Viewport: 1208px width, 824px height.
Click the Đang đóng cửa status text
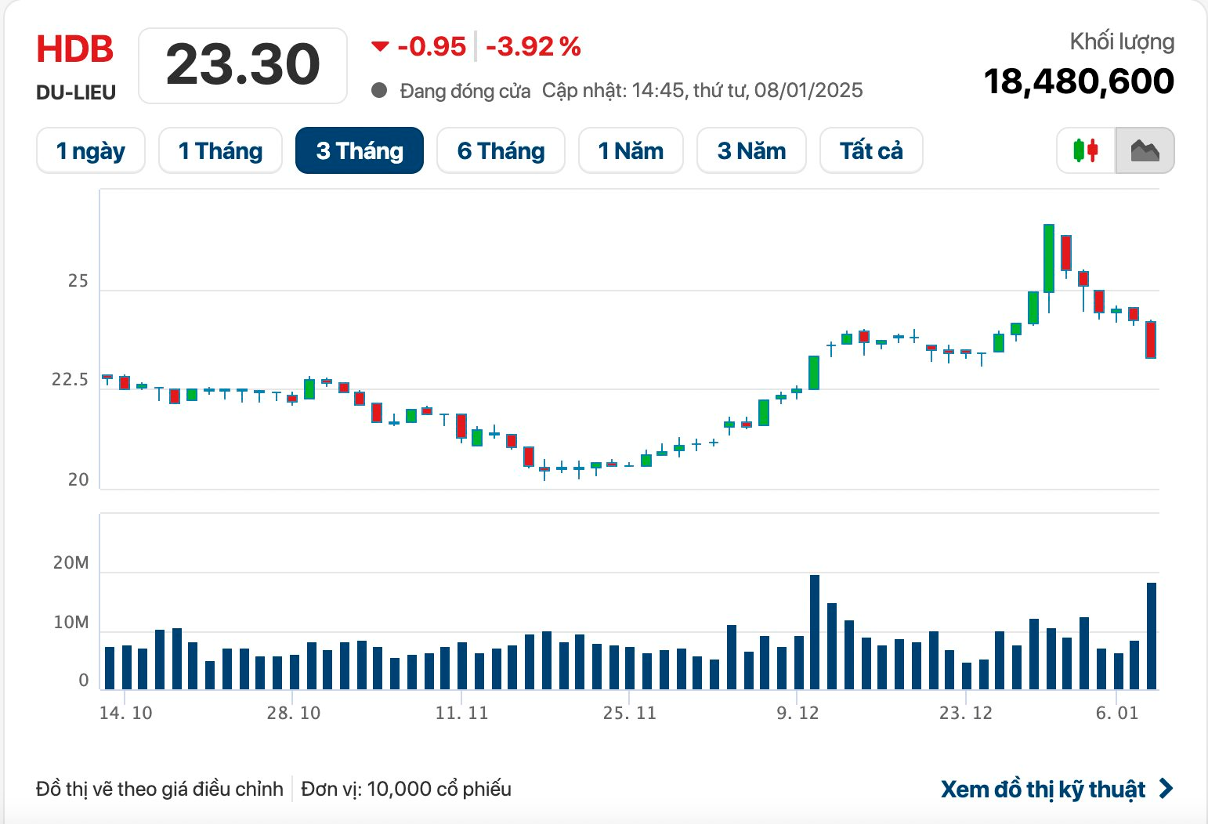(x=465, y=91)
